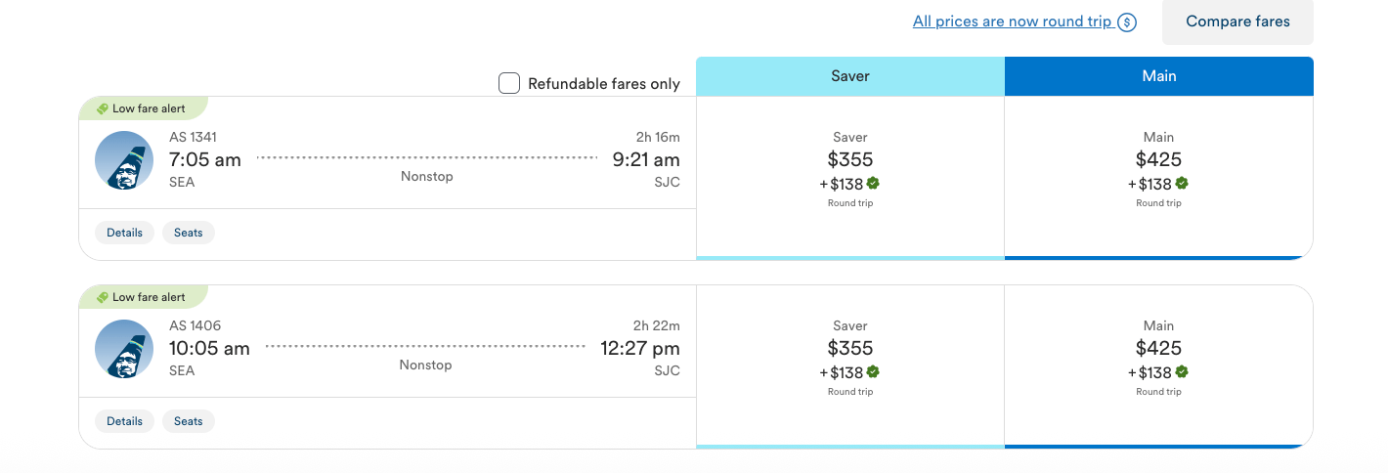Expand Details for flight AS 1406
This screenshot has height=473, width=1388.
[x=124, y=421]
